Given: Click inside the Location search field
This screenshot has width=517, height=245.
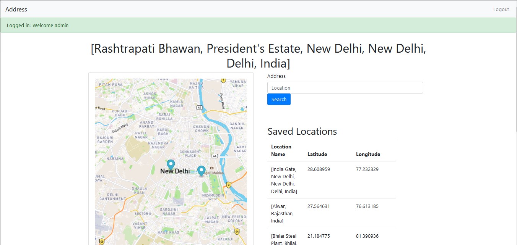Looking at the screenshot, I should [345, 87].
